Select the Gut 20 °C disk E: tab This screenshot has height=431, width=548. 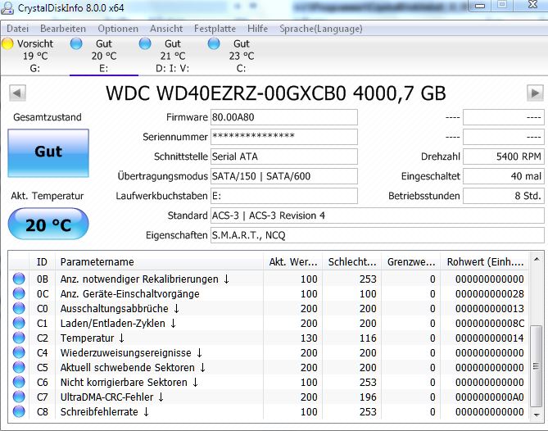point(104,56)
